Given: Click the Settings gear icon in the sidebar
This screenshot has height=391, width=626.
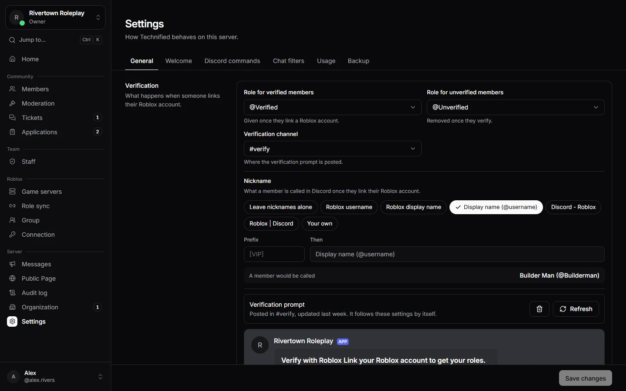Looking at the screenshot, I should tap(12, 321).
